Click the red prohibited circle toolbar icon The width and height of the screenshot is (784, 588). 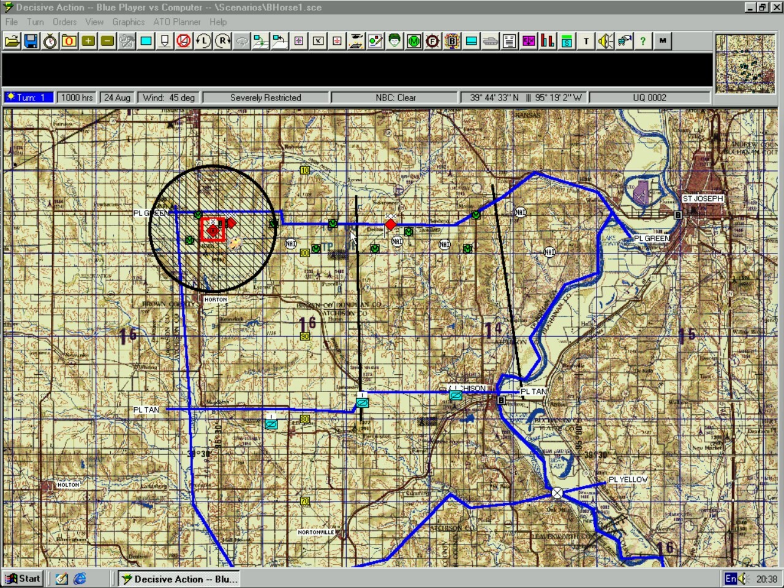tap(184, 41)
